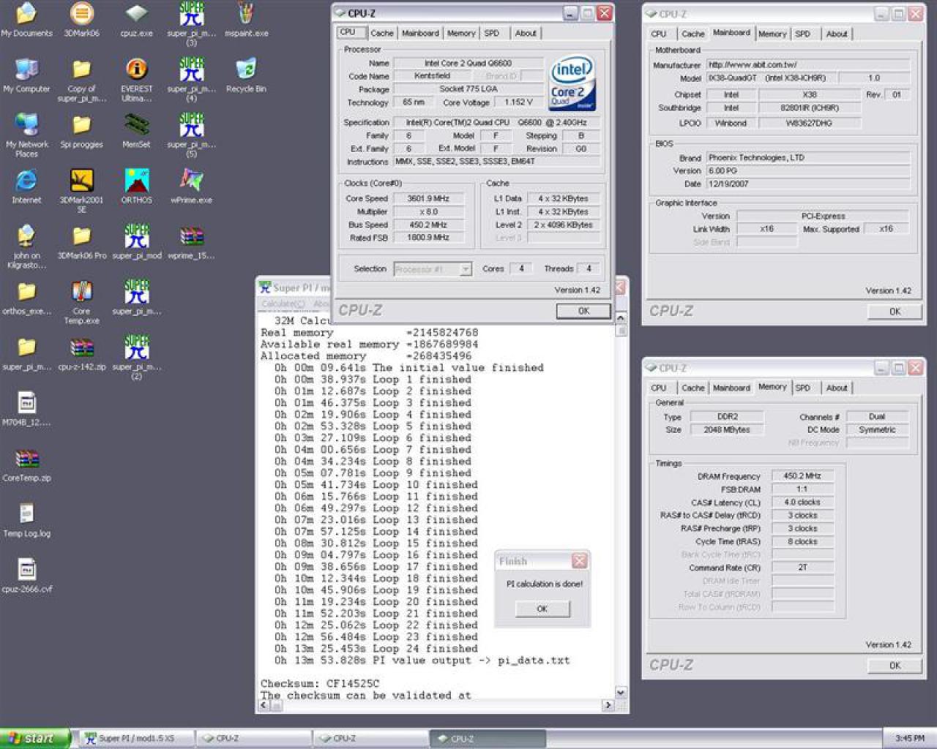Click the Code Name field Kentsfield
This screenshot has height=749, width=937.
(432, 76)
